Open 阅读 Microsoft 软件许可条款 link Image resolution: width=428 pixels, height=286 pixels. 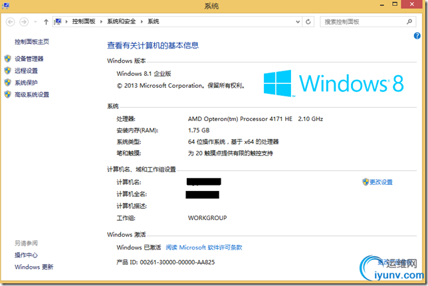pyautogui.click(x=204, y=247)
